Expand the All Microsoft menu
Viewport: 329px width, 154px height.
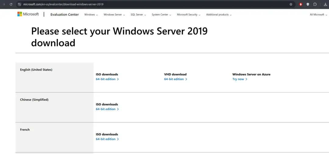[x=318, y=15]
